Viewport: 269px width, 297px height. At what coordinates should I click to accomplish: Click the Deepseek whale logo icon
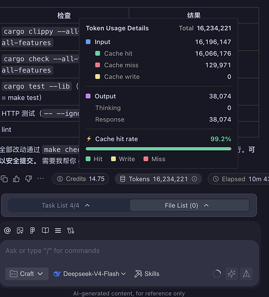point(57,274)
